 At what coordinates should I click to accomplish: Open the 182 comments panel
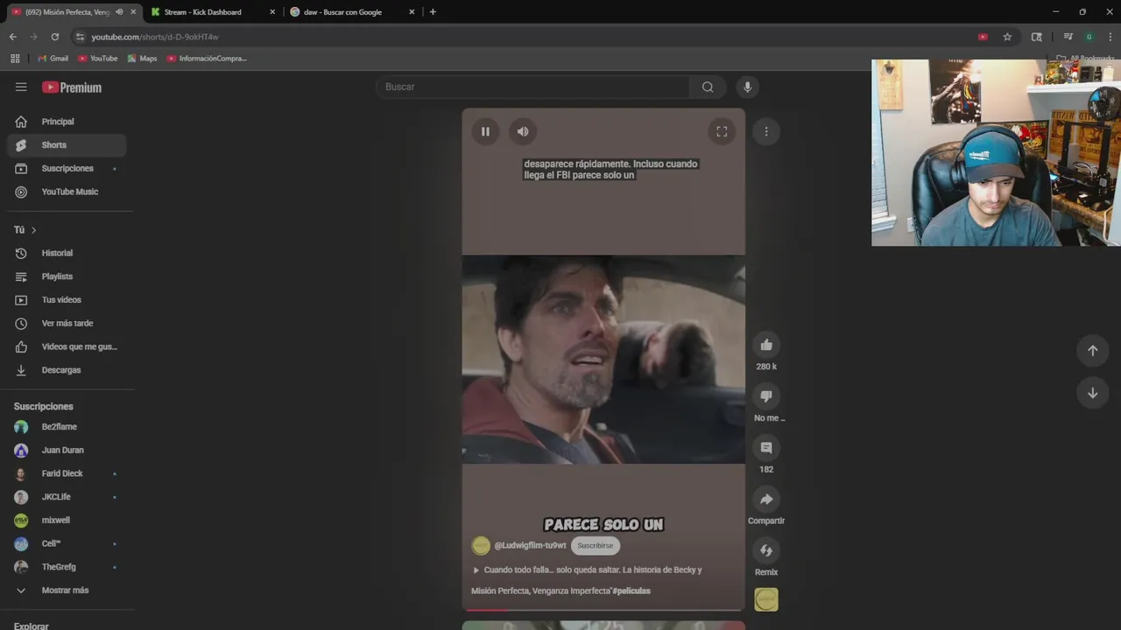(x=766, y=447)
